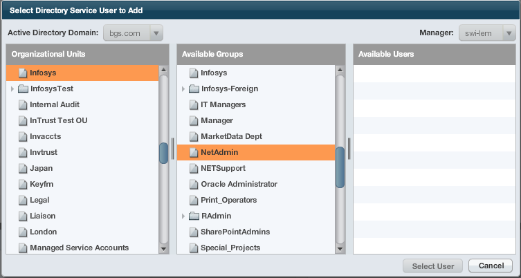
Task: Select the Infosys available group
Action: tap(256, 73)
